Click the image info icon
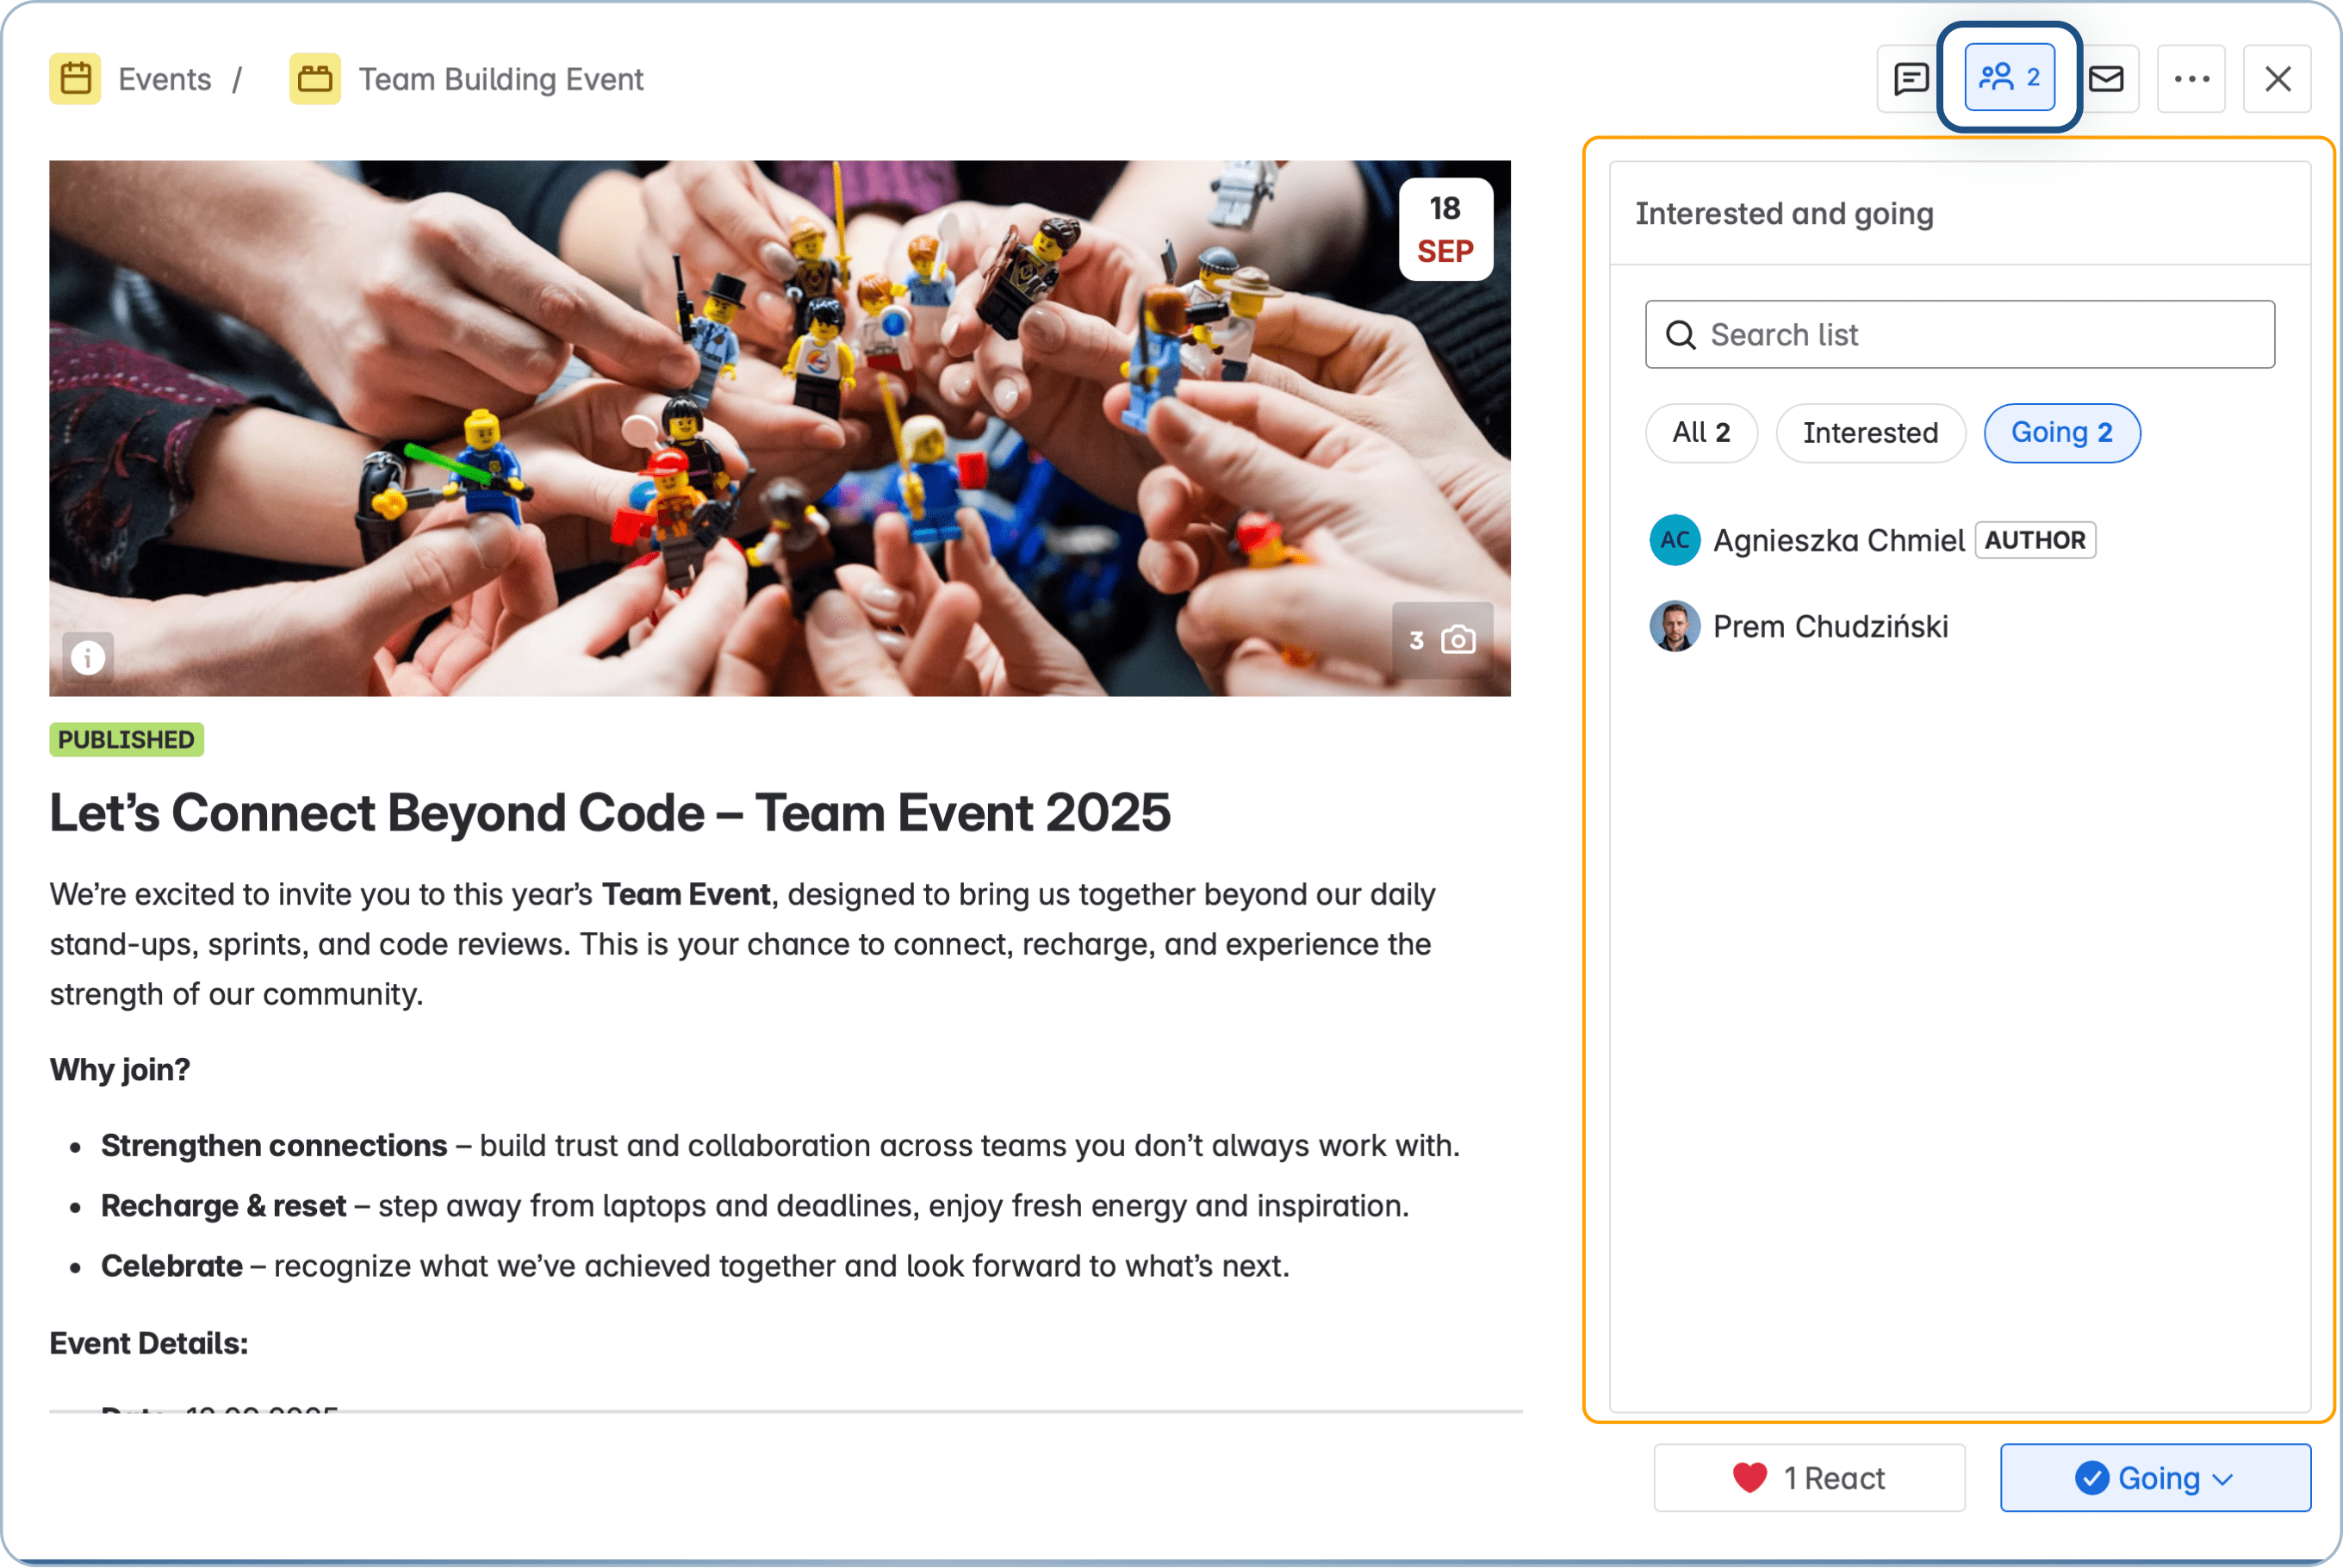 [88, 658]
